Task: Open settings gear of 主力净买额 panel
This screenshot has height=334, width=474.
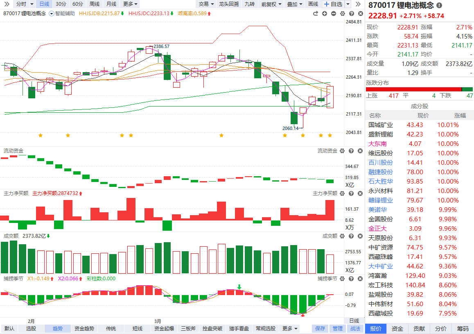Action: (x=342, y=193)
